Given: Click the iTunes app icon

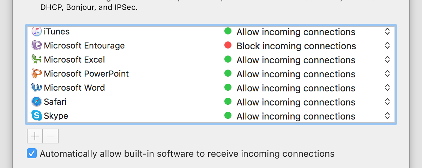Looking at the screenshot, I should point(37,31).
